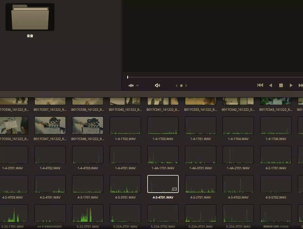Jump to first frame of clip
The width and height of the screenshot is (303, 229).
coord(260,85)
